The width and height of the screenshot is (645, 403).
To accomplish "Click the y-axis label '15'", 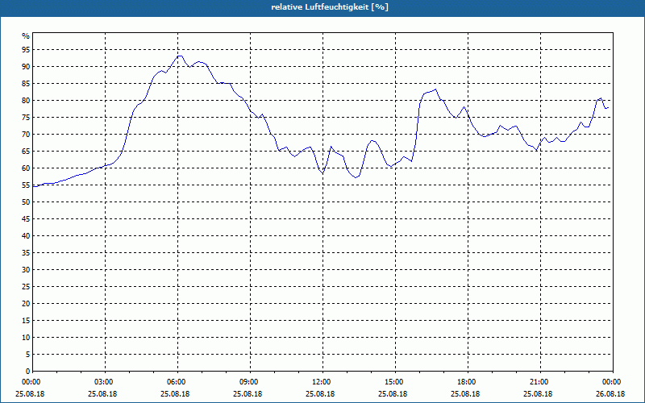I will coord(26,320).
